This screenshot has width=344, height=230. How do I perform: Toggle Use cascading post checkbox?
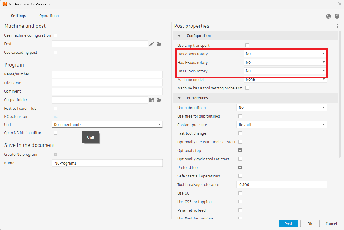click(x=55, y=53)
